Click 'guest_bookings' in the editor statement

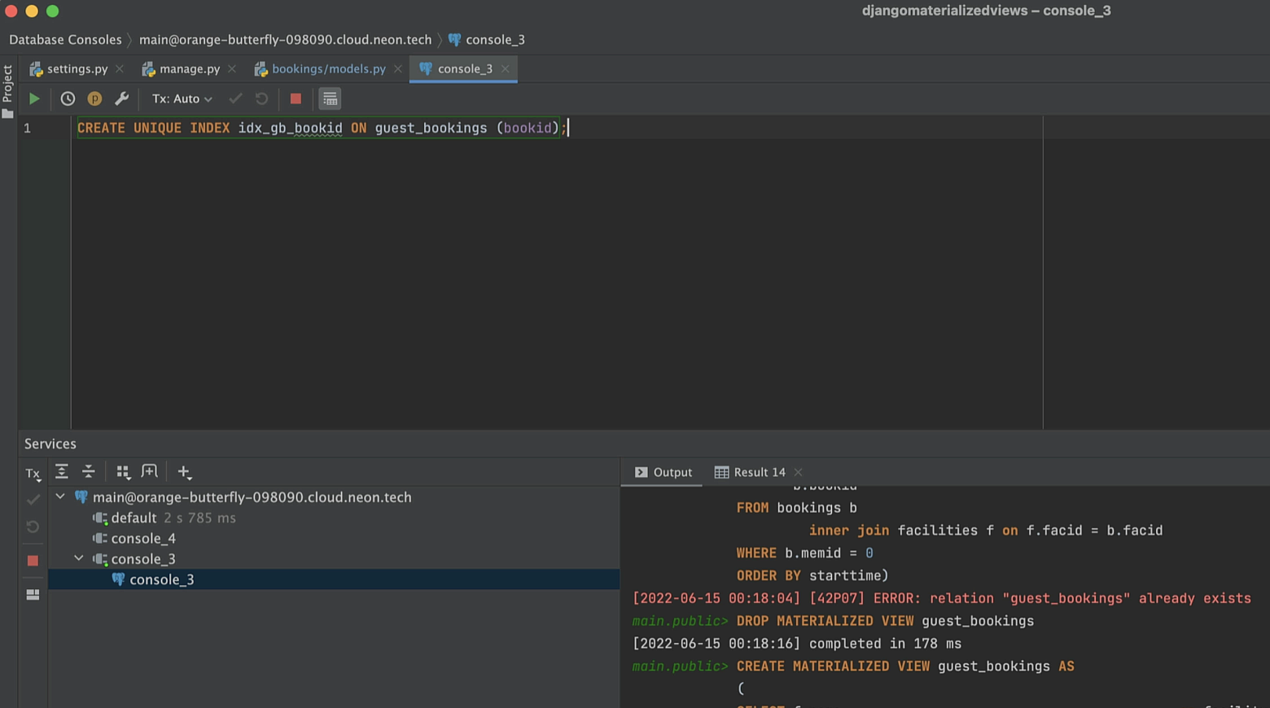(431, 128)
